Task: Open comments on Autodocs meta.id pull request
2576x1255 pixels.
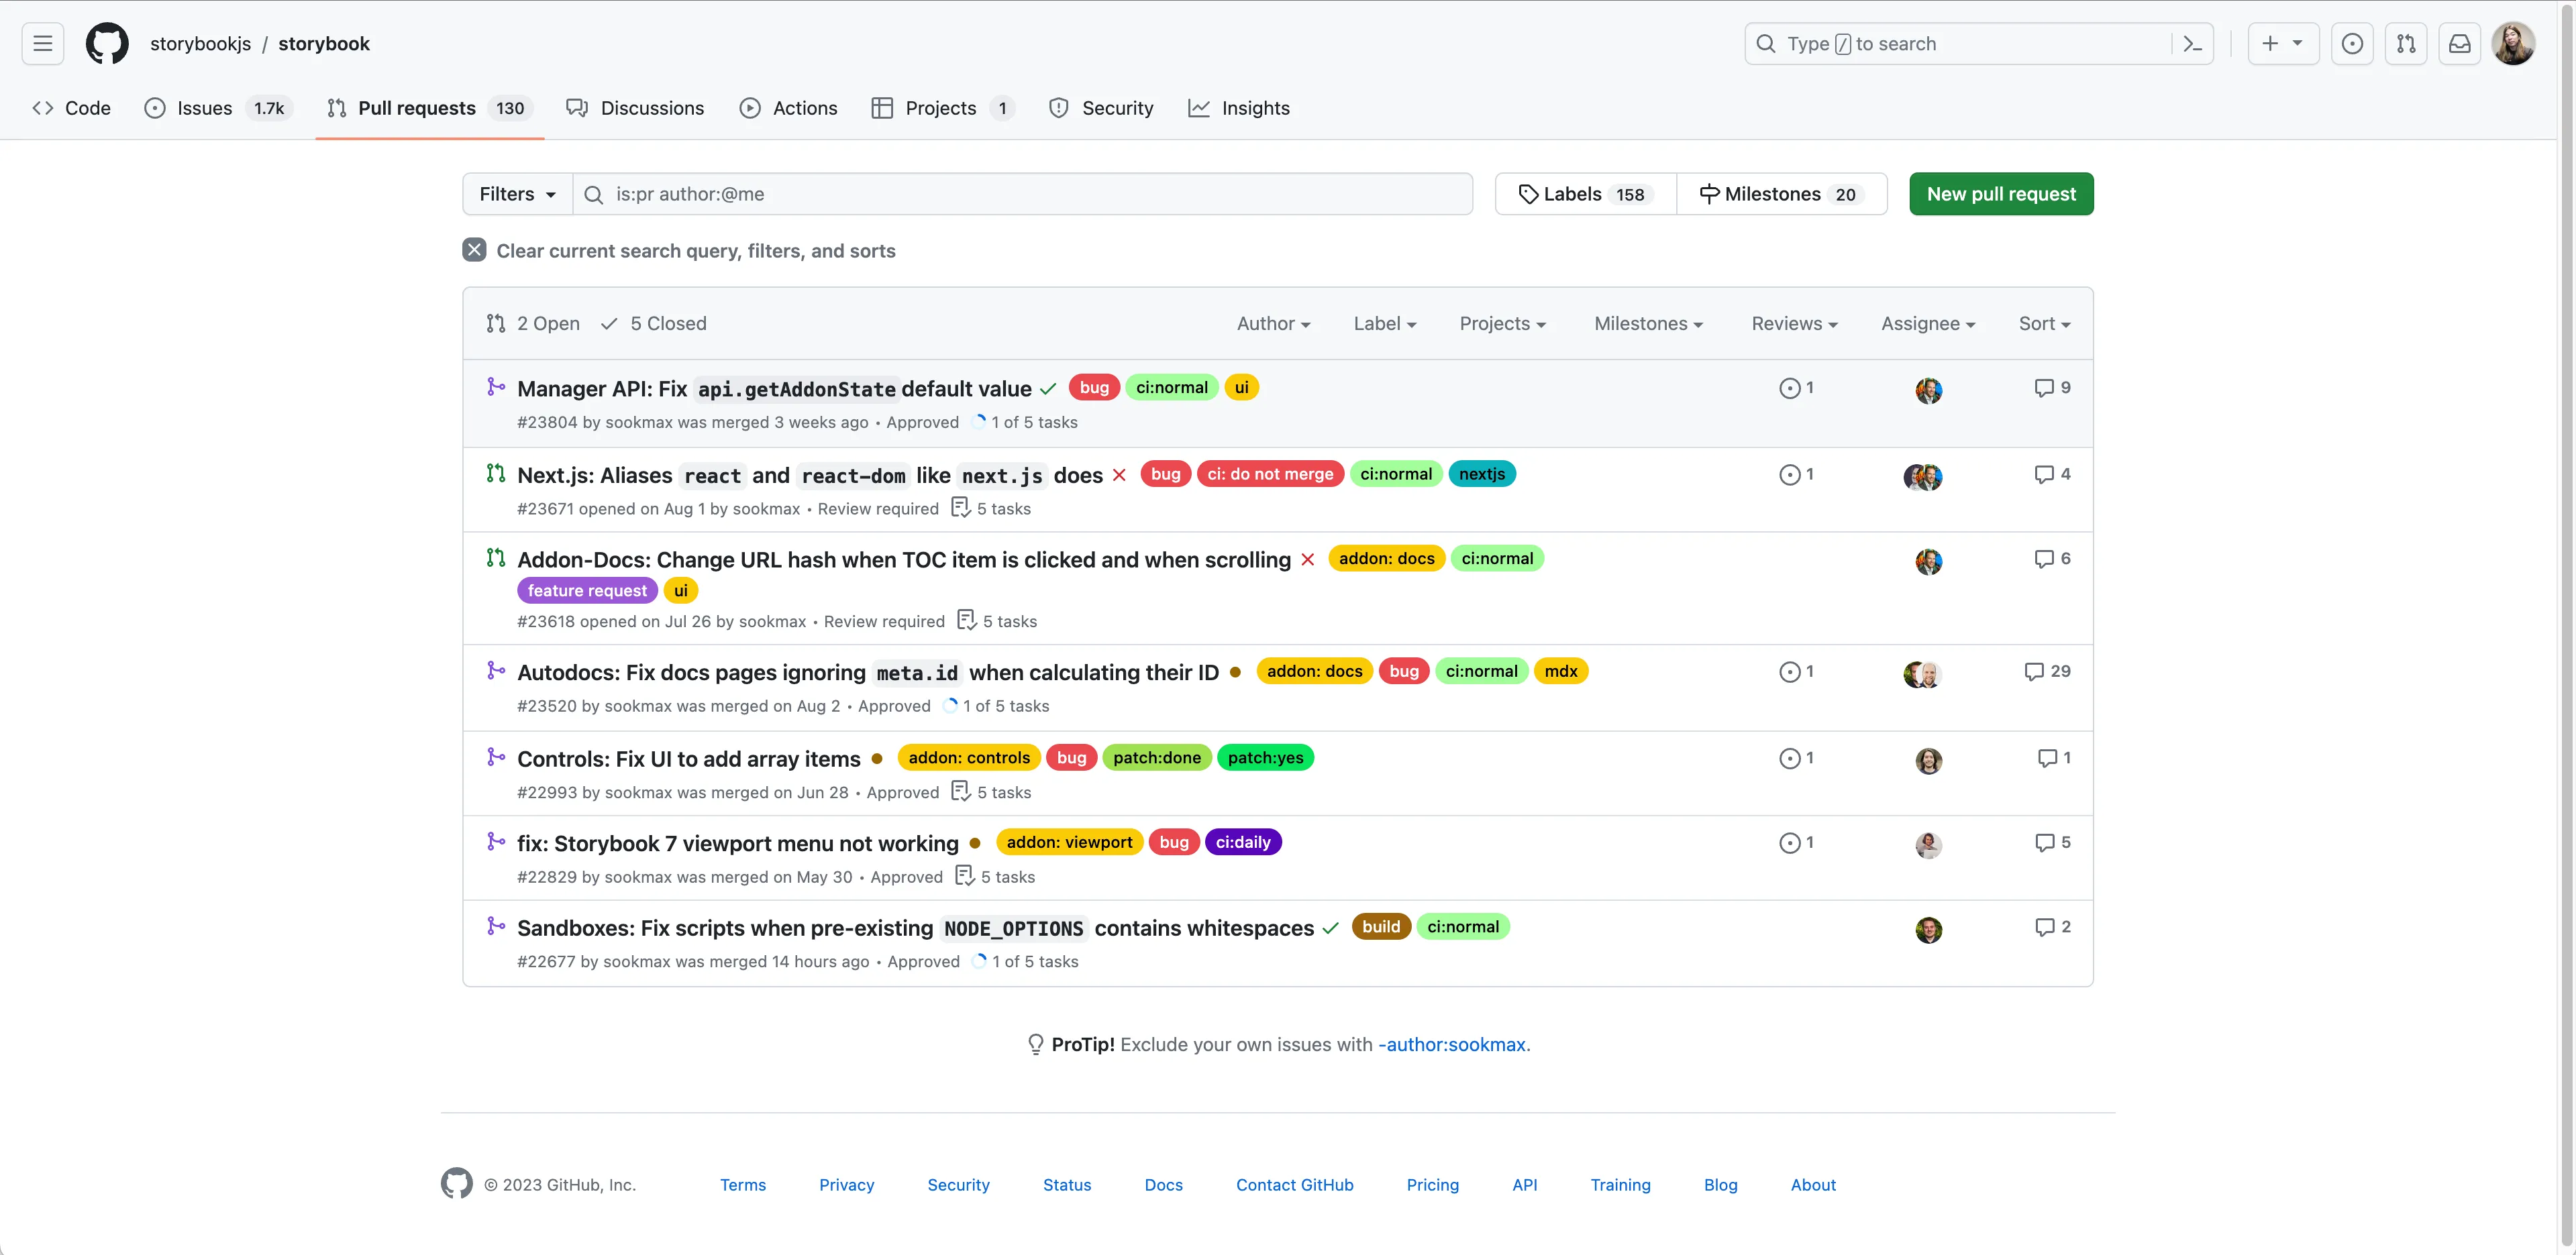Action: pos(2047,672)
